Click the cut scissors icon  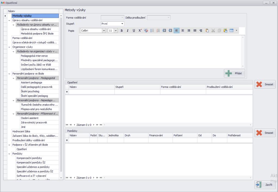[x=213, y=31]
